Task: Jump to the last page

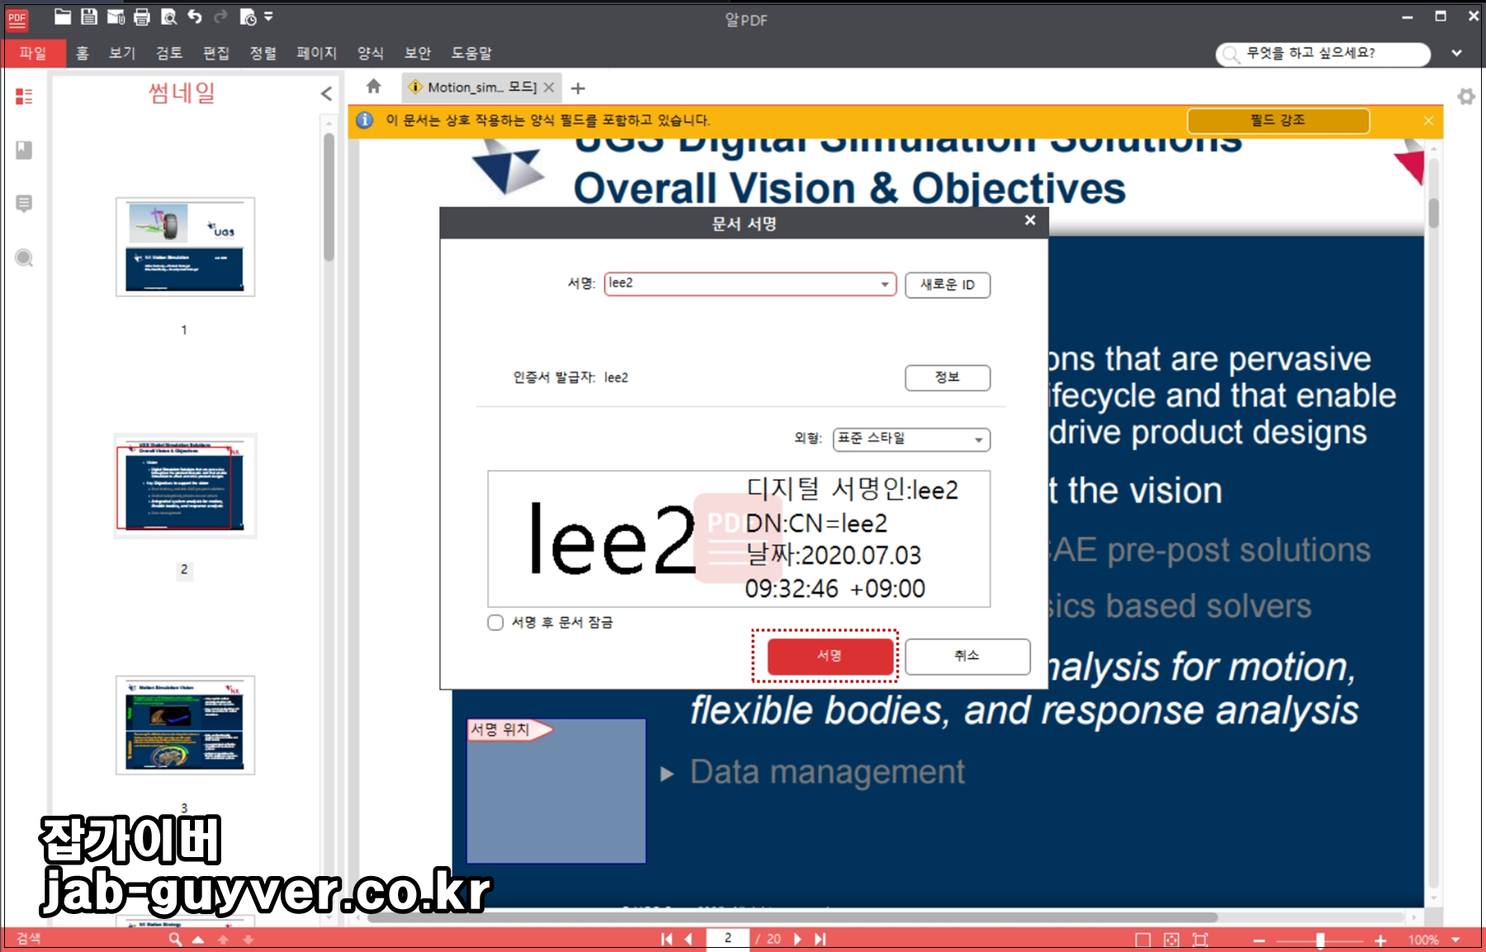Action: pyautogui.click(x=820, y=939)
